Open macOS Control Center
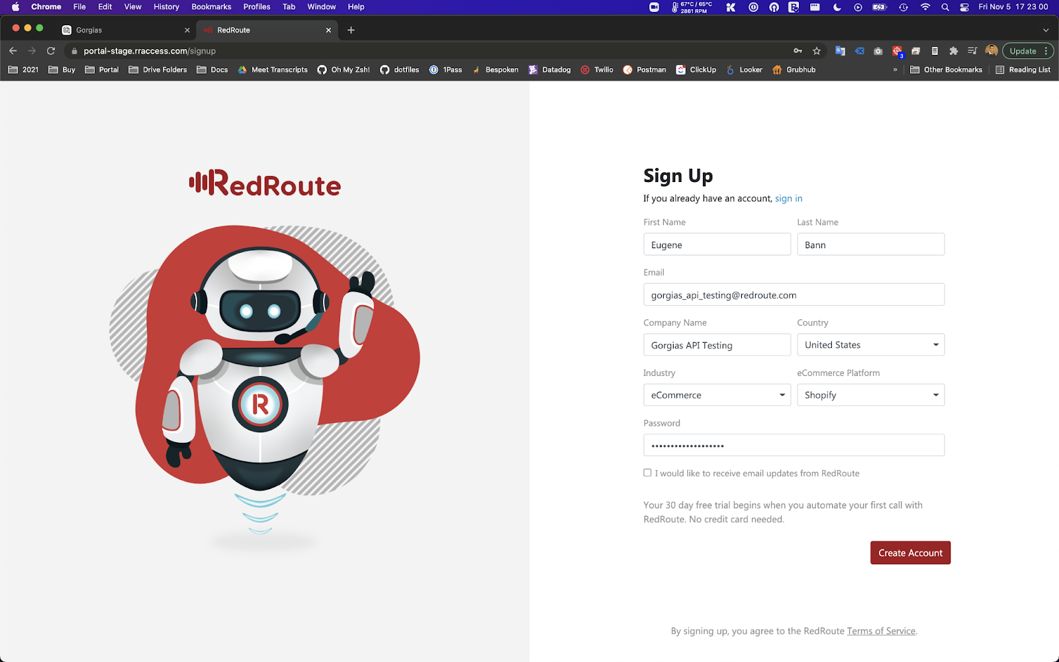 pyautogui.click(x=964, y=7)
